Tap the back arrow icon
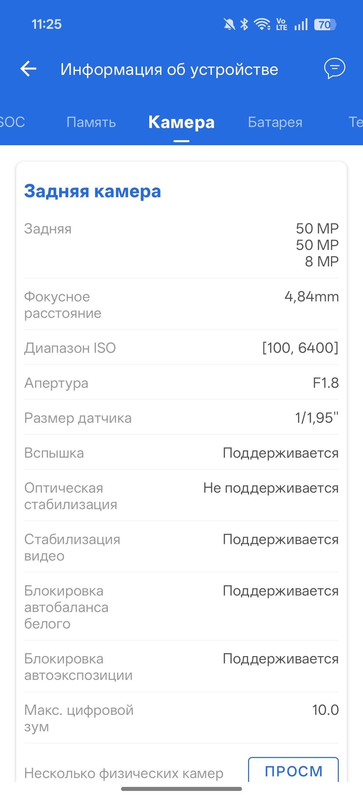Viewport: 363px width, 798px height. click(x=29, y=69)
